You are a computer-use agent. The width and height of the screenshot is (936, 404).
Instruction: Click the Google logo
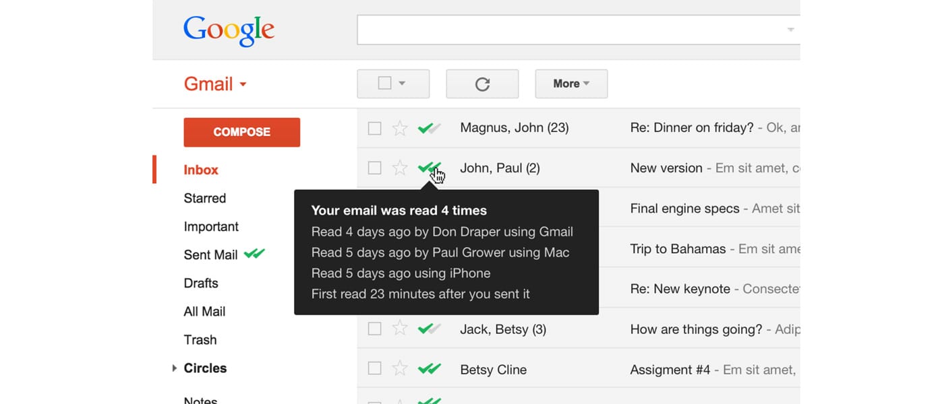pyautogui.click(x=229, y=31)
